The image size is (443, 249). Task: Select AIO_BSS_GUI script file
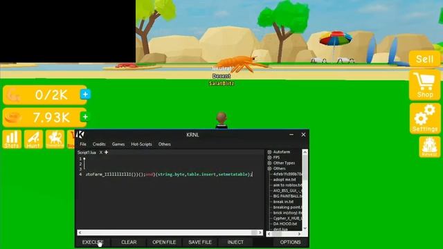coord(287,191)
